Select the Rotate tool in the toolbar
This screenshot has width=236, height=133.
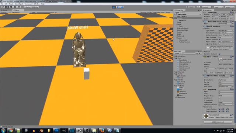11,7
